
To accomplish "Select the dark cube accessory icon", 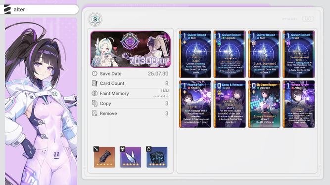I will tap(157, 157).
